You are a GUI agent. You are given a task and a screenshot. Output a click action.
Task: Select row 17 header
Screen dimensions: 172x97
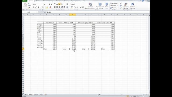(23, 49)
